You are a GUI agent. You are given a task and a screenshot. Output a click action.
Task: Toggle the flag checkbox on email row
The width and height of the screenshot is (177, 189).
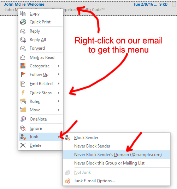click(174, 5)
